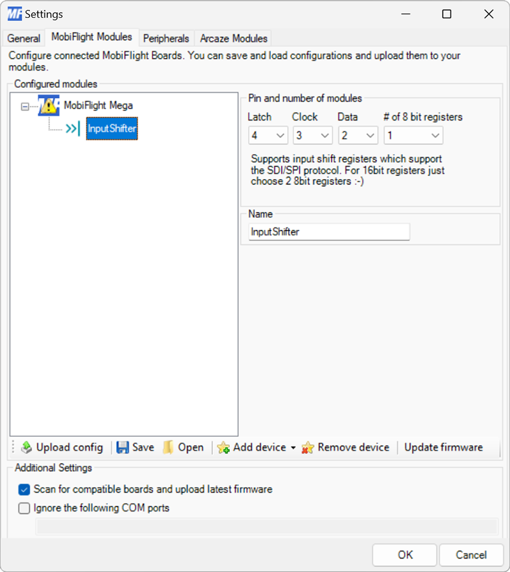Viewport: 510px width, 572px height.
Task: Open the Arcaze Modules tab
Action: pos(233,38)
